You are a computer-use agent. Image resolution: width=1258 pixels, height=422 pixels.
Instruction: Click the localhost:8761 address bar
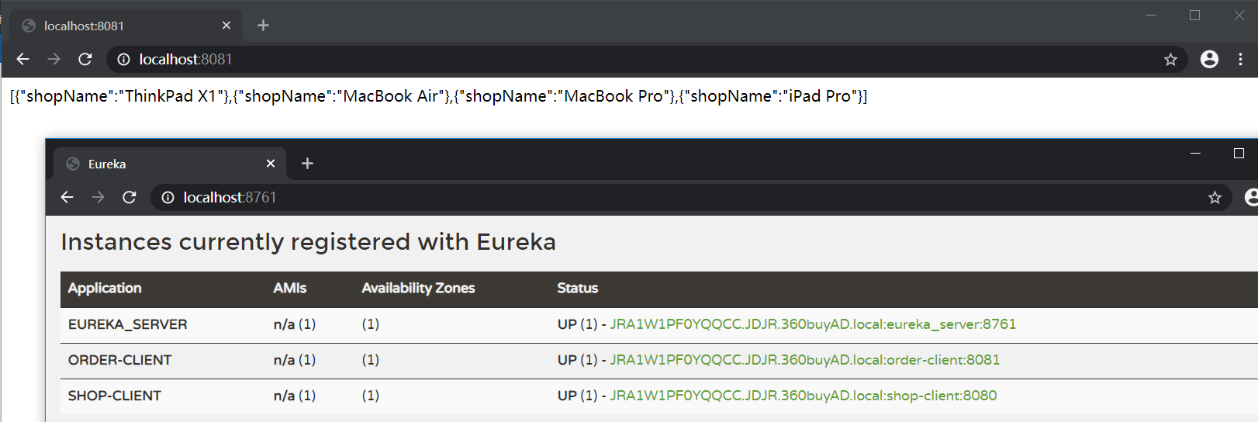[x=620, y=197]
